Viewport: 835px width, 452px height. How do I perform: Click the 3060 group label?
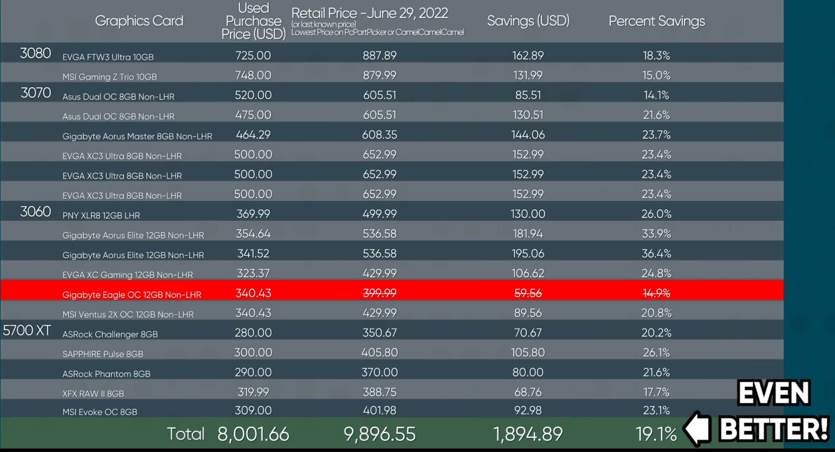[x=35, y=212]
